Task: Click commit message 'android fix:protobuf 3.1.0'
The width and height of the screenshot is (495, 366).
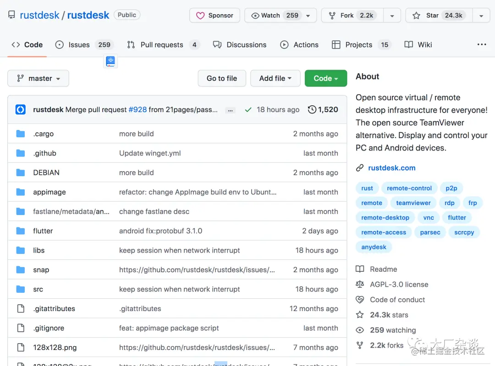Action: (x=161, y=231)
